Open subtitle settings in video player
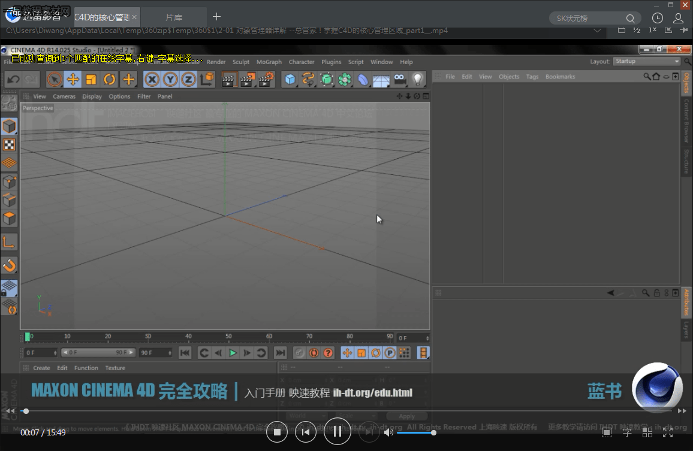Screen dimensions: 693x451 pyautogui.click(x=627, y=433)
